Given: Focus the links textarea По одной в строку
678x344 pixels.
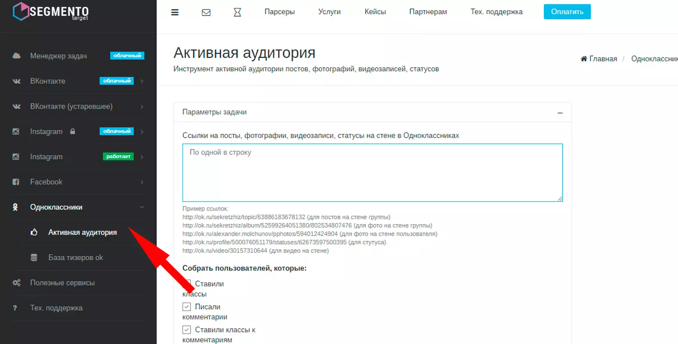Looking at the screenshot, I should coord(373,172).
